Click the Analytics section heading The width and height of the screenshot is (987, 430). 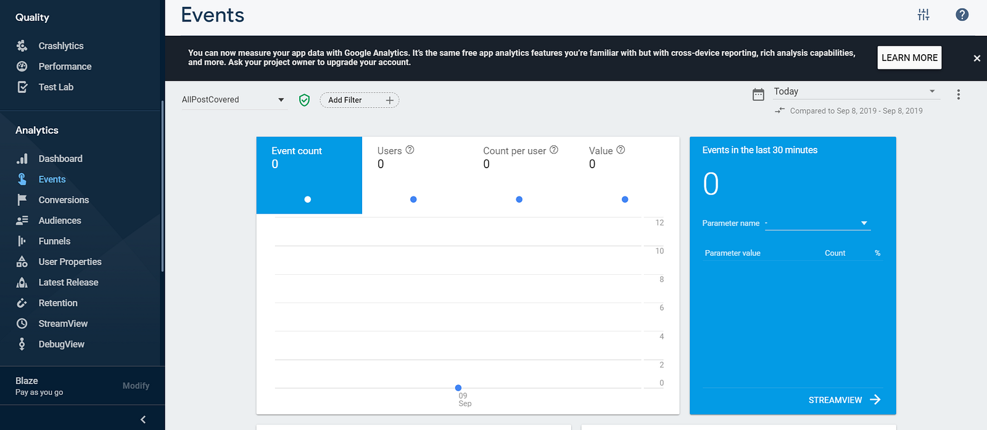(37, 130)
